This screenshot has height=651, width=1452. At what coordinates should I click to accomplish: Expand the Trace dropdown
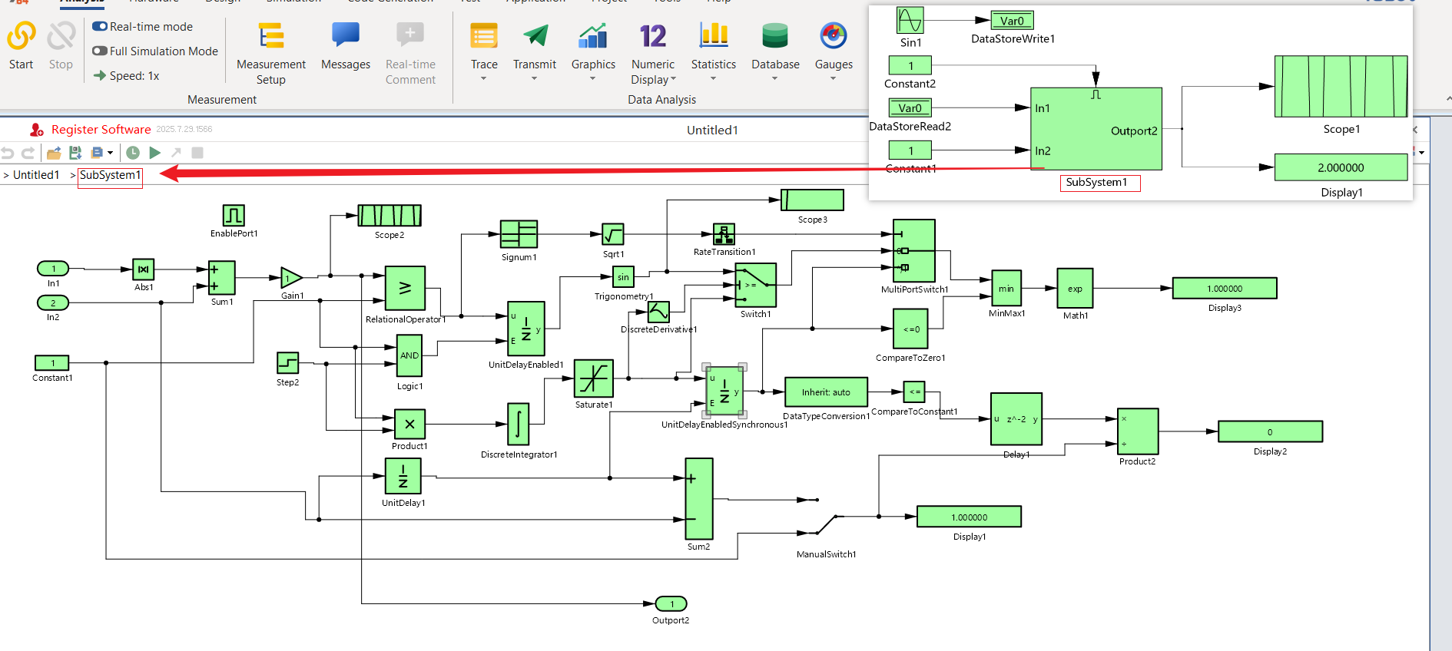(484, 78)
